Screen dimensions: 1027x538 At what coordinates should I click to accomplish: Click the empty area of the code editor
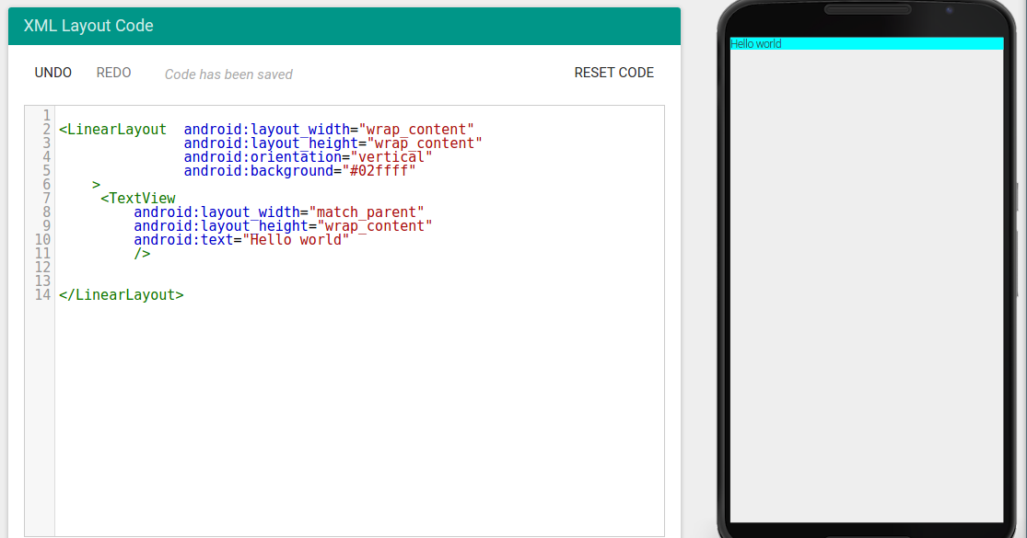coord(359,418)
